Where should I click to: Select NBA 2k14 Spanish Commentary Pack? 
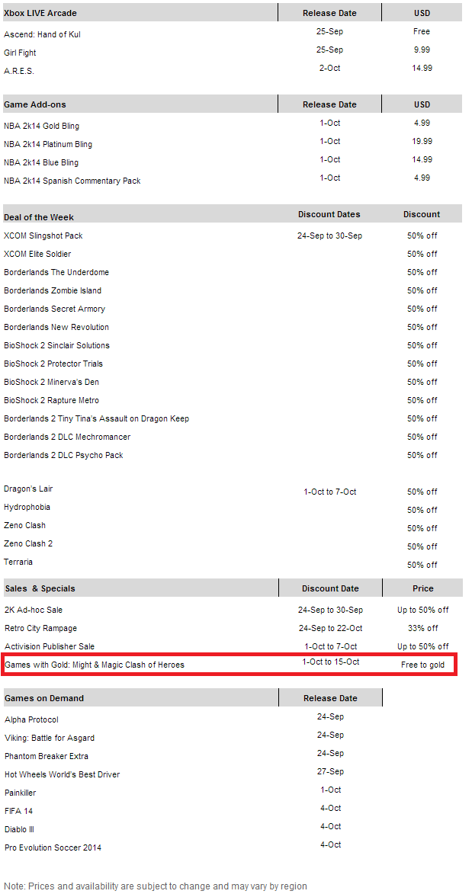click(72, 181)
